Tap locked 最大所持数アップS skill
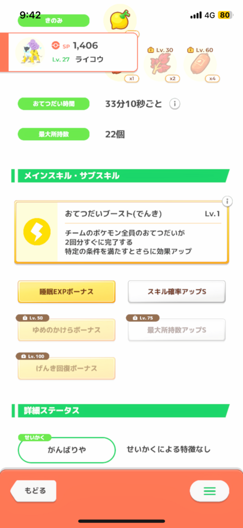Image resolution: width=243 pixels, height=528 pixels. click(x=177, y=329)
